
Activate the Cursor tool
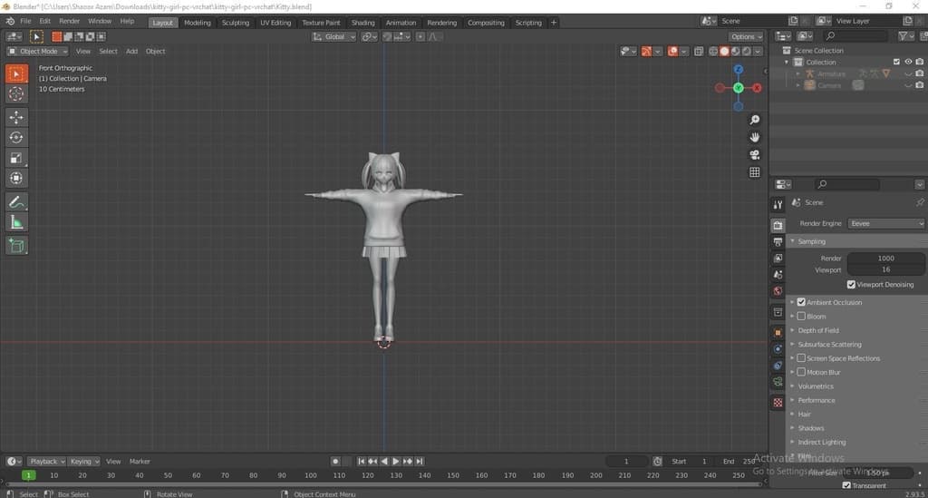point(16,93)
